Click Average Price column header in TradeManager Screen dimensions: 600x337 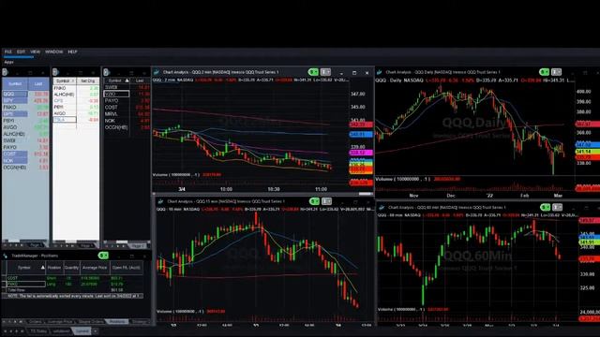pyautogui.click(x=95, y=268)
